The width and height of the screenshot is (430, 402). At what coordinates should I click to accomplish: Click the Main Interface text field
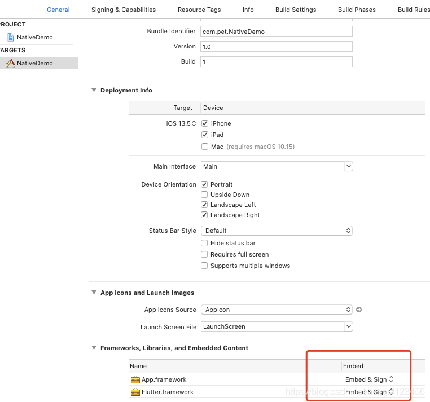pos(273,166)
